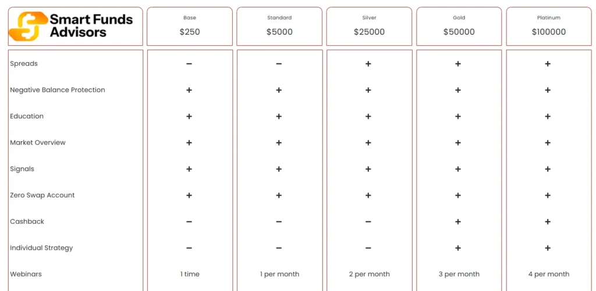This screenshot has width=596, height=291.
Task: Click the plus icon for Gold Cashback
Action: click(458, 221)
